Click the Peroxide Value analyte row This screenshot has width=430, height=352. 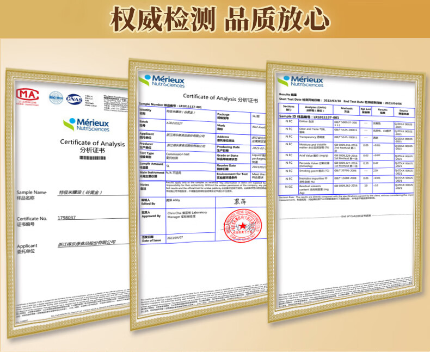[346, 164]
